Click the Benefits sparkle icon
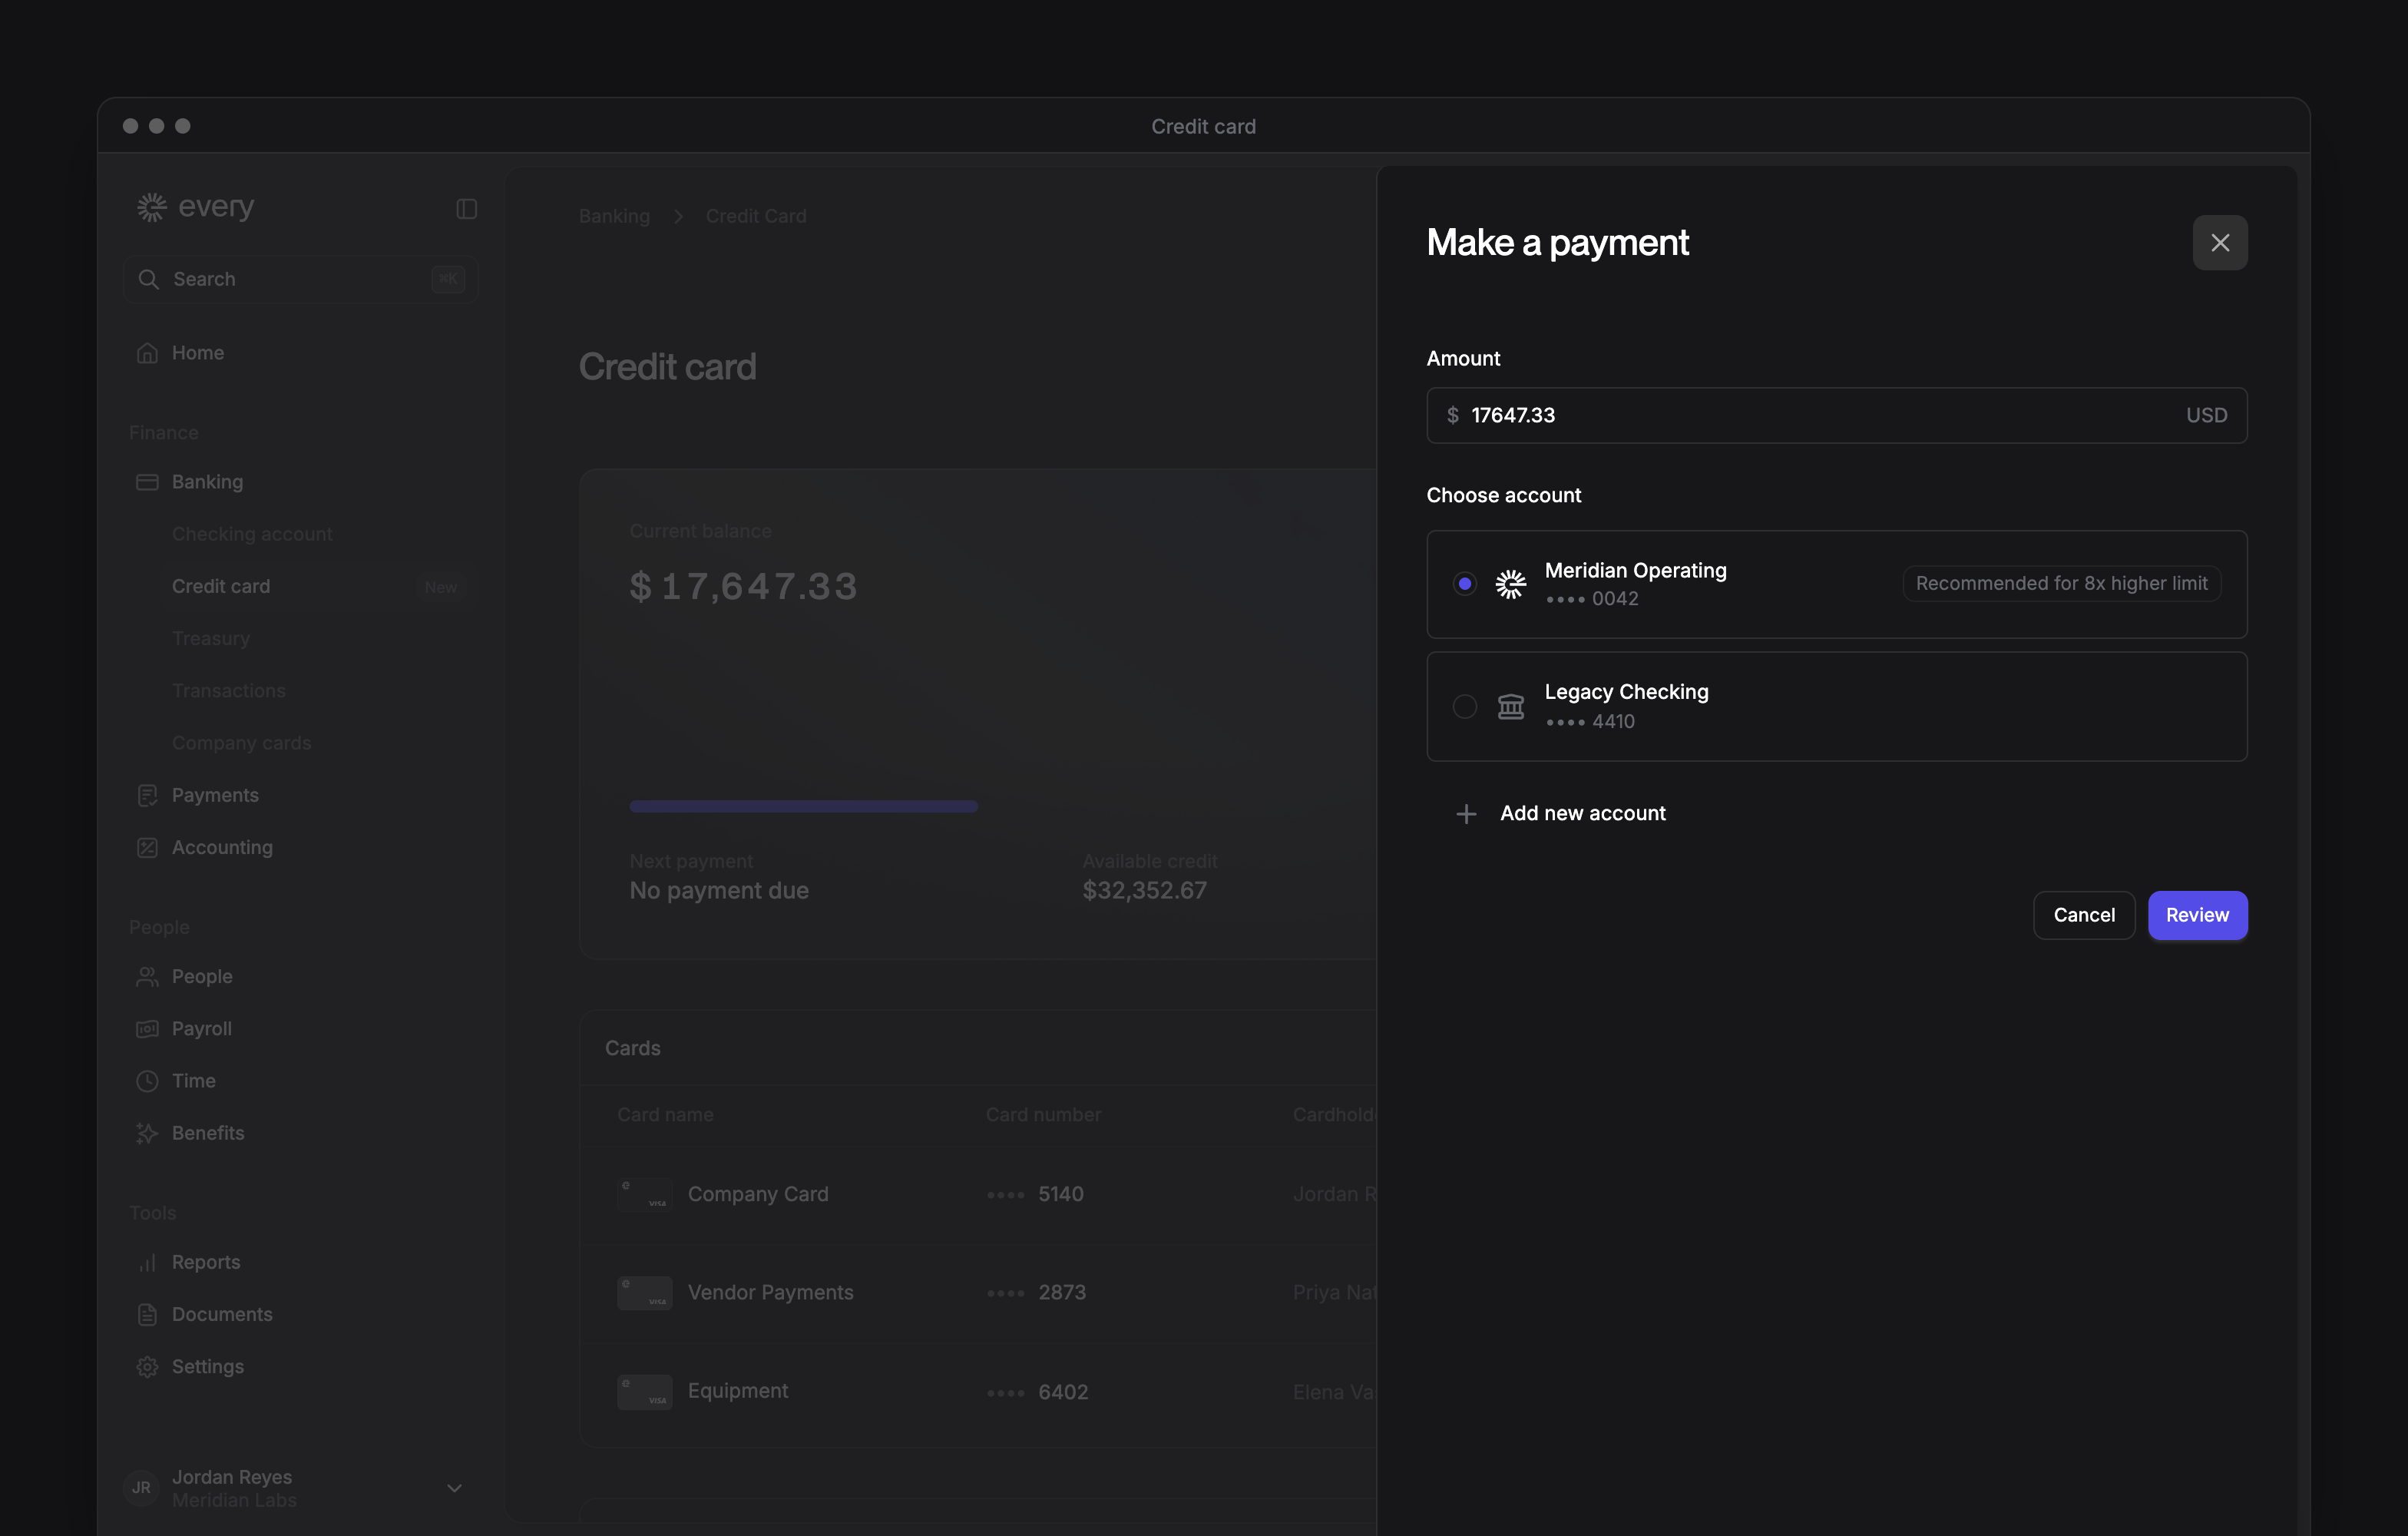The height and width of the screenshot is (1536, 2408). 147,1133
